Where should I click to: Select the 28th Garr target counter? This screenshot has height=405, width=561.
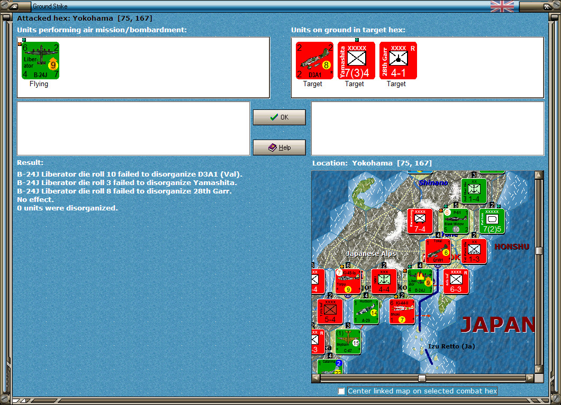(398, 60)
